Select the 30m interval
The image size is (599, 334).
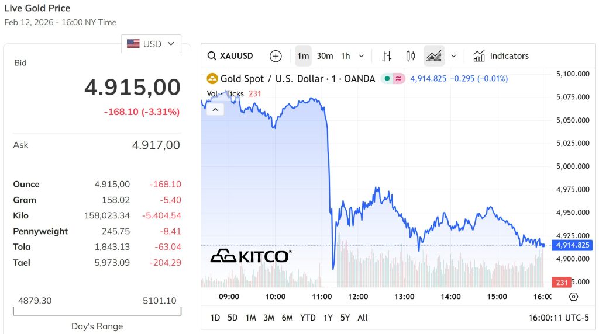325,56
